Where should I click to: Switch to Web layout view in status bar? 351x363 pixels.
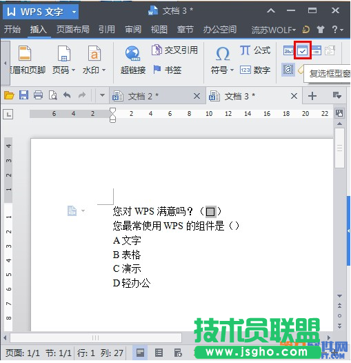[178, 353]
